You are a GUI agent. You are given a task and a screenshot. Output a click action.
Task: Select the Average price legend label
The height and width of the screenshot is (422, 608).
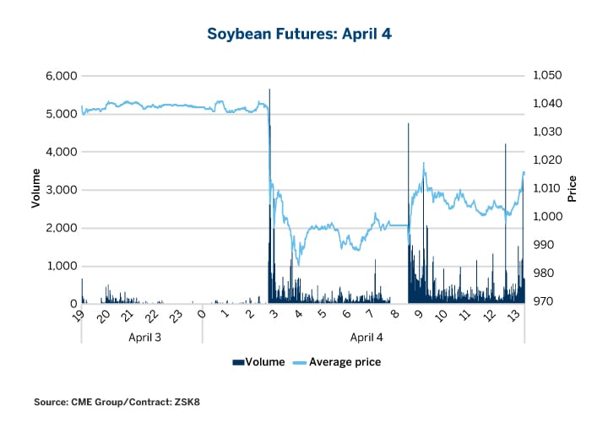pos(345,362)
